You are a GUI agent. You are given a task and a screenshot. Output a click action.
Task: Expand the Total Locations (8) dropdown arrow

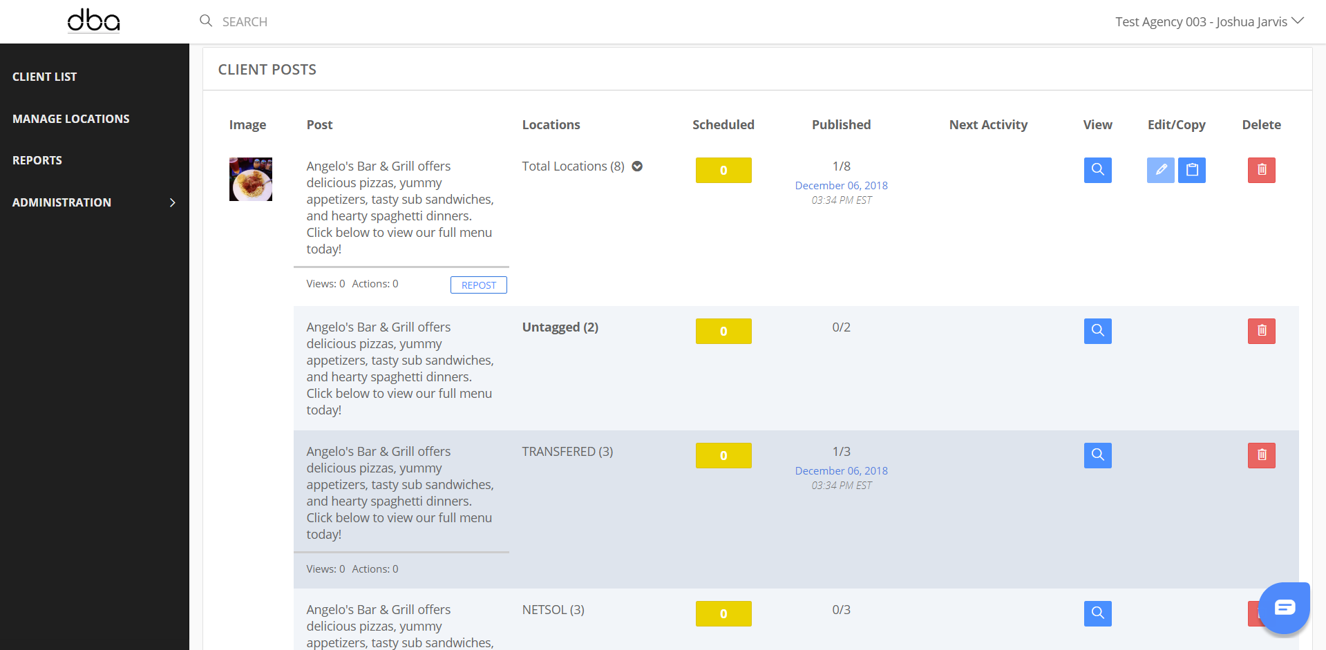click(x=637, y=166)
